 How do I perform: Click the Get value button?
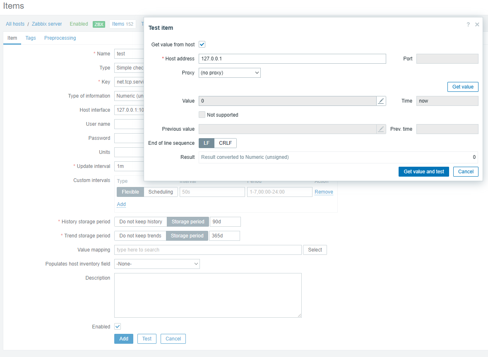(x=463, y=87)
